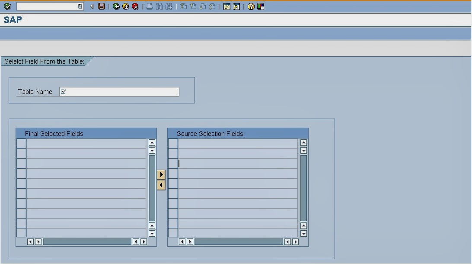Transfer a field right using the right-arrow button
This screenshot has width=472, height=264.
161,174
